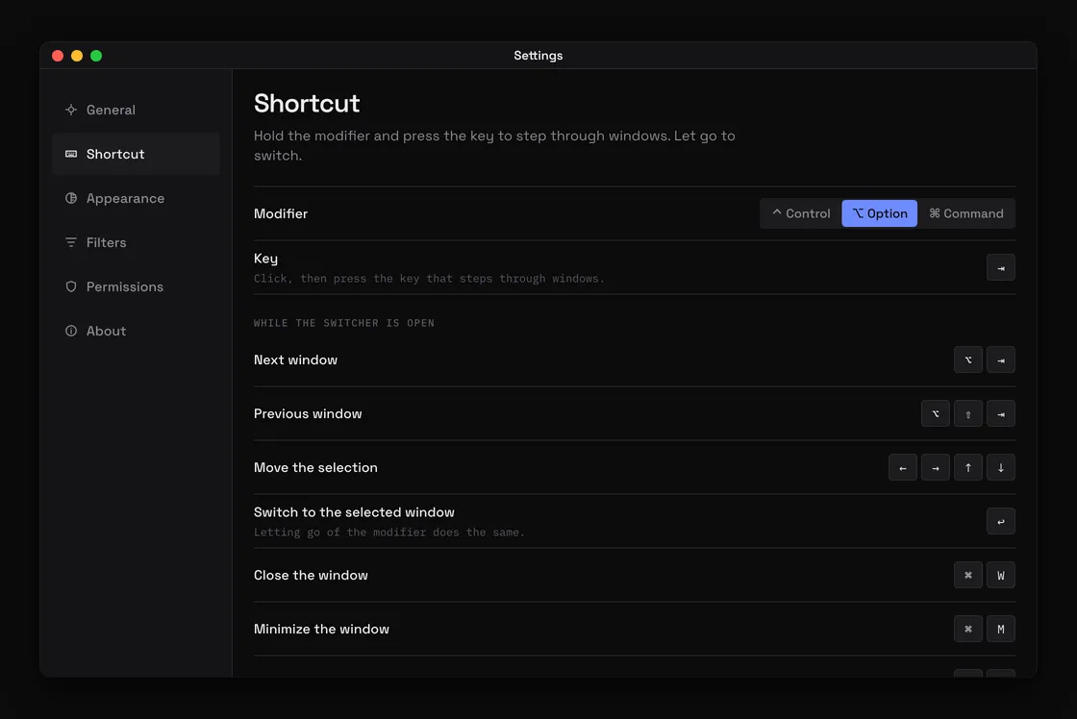Viewport: 1077px width, 719px height.
Task: Click the 'Letting go of the modifier' hint text
Action: point(388,533)
